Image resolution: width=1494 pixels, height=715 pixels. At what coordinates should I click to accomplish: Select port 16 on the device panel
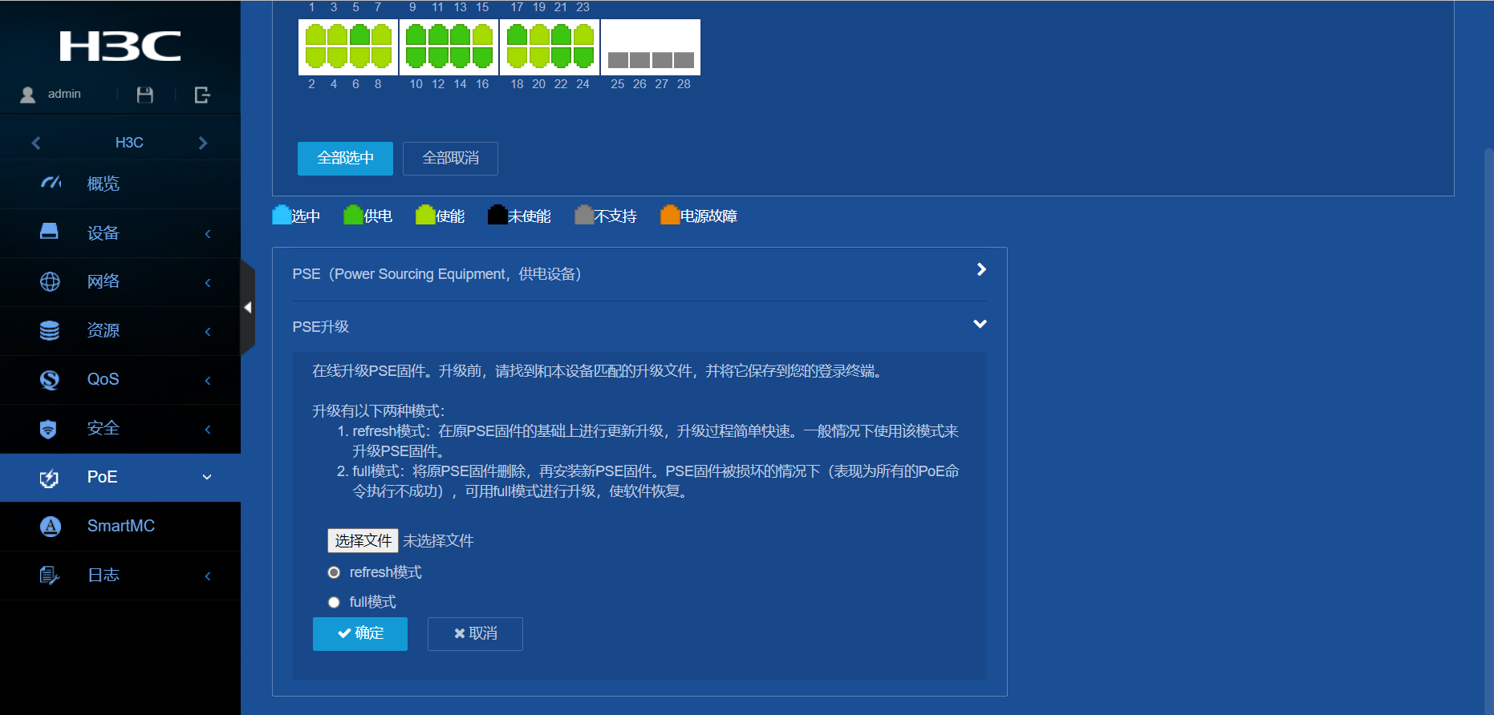coord(482,57)
